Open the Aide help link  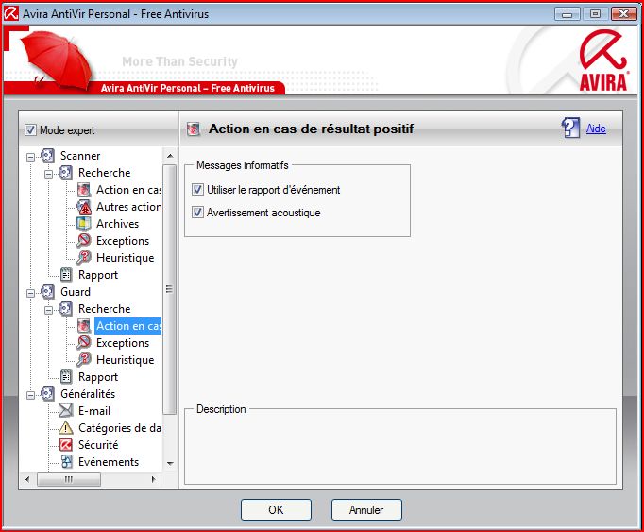(596, 129)
